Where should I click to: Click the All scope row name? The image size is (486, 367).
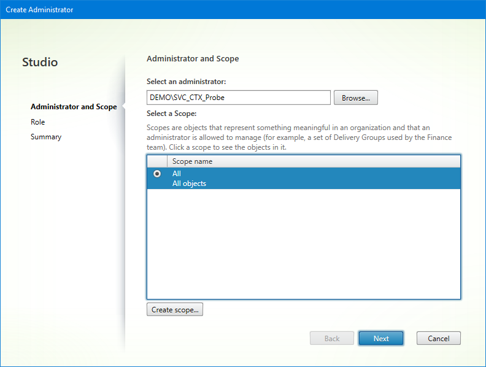pyautogui.click(x=177, y=174)
